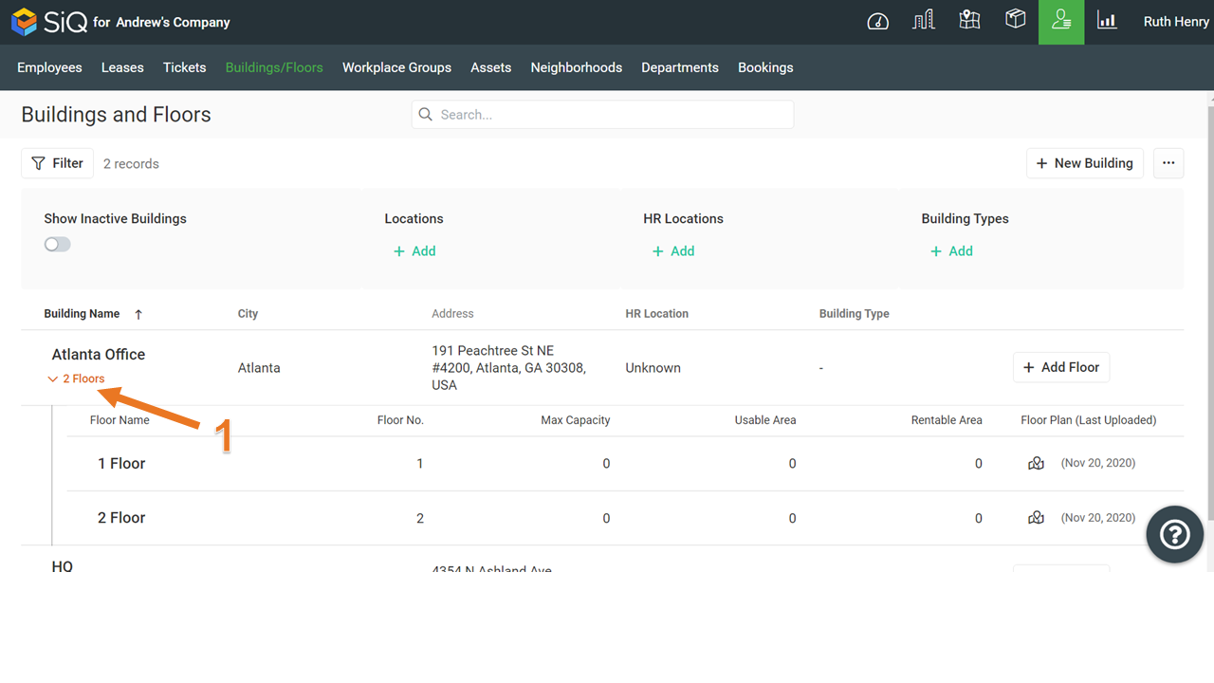Click the 191 Peachtree St NE address
The height and width of the screenshot is (683, 1214).
[508, 368]
